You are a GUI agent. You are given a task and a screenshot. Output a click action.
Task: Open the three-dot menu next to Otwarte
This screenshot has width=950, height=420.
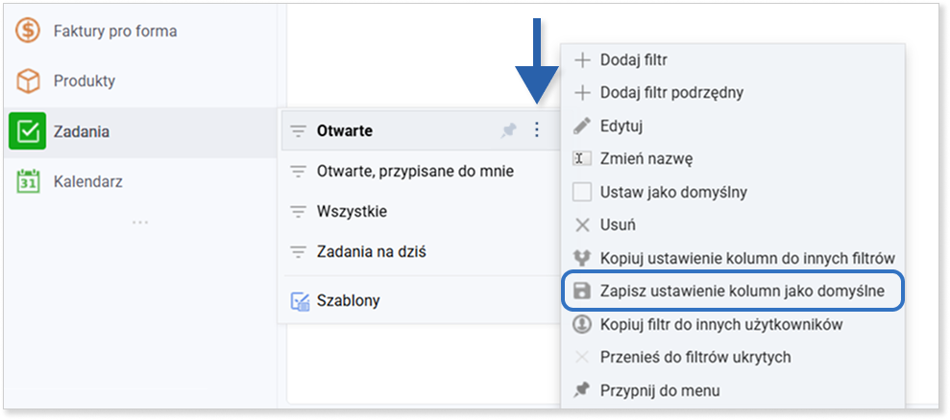click(536, 130)
